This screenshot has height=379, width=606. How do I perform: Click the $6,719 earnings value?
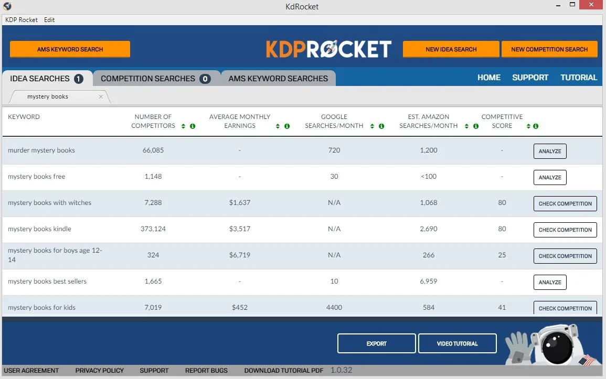240,255
